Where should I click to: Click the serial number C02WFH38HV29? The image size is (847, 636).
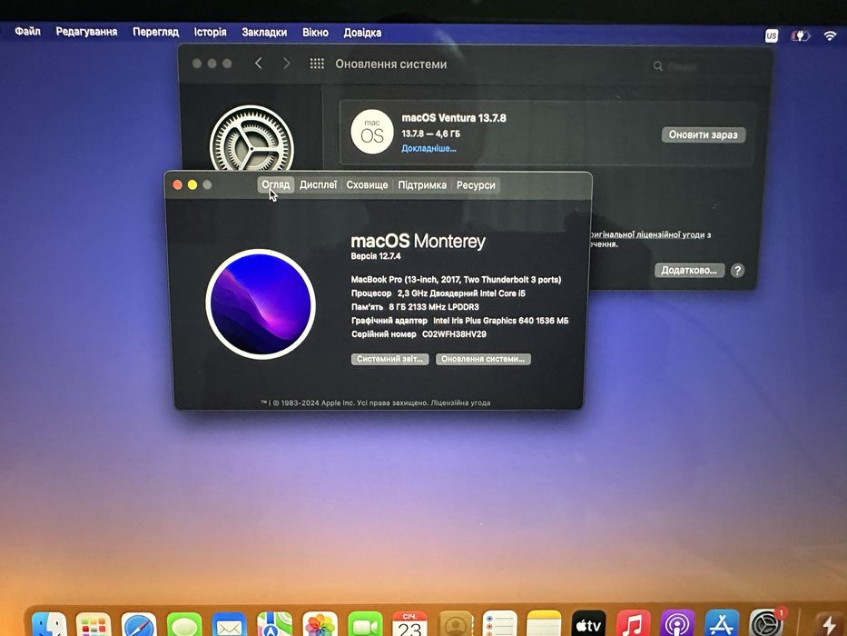pos(454,334)
